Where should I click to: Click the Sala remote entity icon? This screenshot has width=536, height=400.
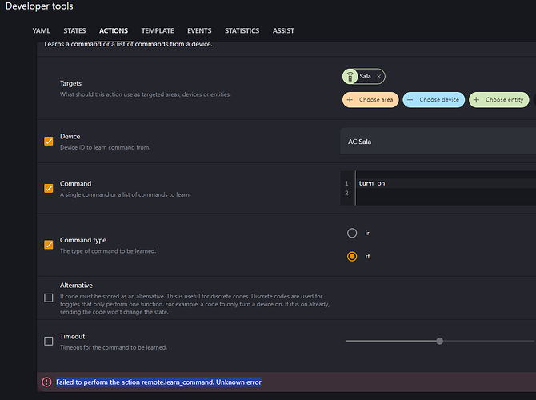click(350, 77)
